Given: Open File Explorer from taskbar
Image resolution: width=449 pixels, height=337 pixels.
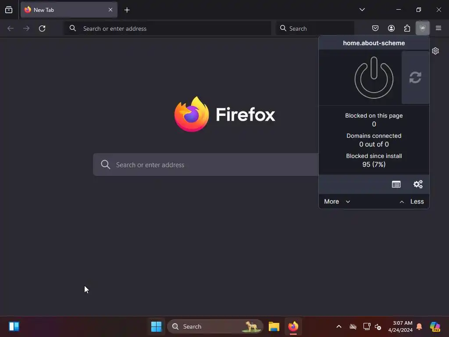Looking at the screenshot, I should pyautogui.click(x=274, y=326).
